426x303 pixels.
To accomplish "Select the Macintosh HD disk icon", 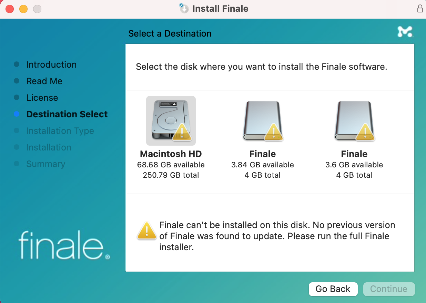I will point(171,121).
